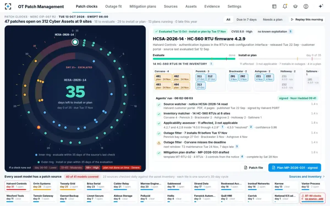Click Plan MP-2026-031 signed button
The height and width of the screenshot is (206, 330).
point(295,168)
